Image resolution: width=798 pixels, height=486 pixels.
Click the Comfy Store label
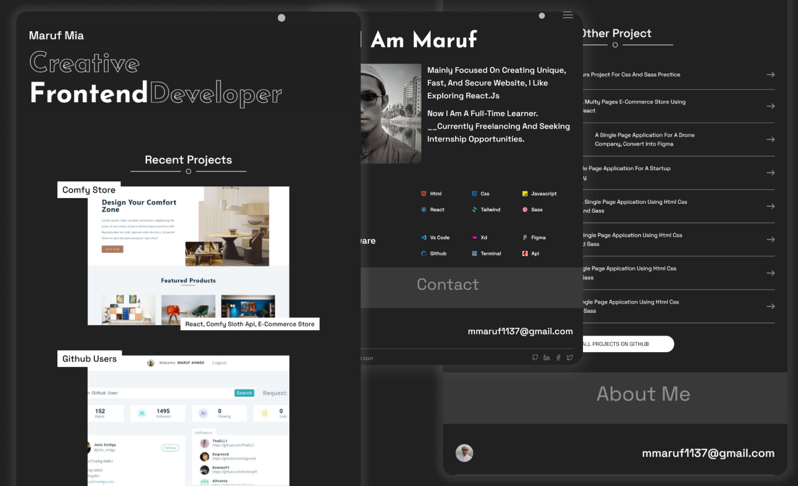(x=89, y=190)
